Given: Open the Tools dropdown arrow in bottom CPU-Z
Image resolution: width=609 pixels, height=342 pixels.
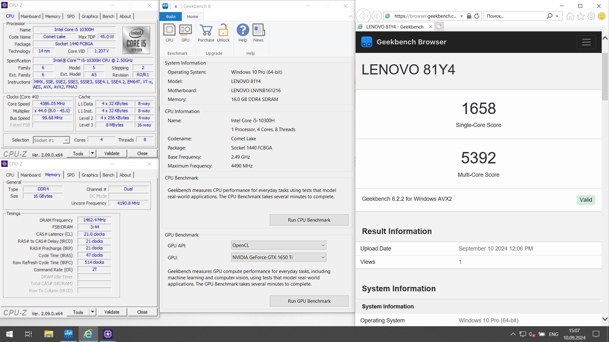Looking at the screenshot, I should point(92,312).
